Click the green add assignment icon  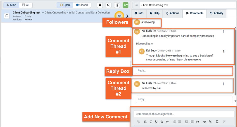point(125,5)
